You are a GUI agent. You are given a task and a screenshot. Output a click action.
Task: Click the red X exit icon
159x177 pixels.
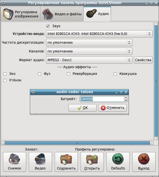[x=144, y=159]
